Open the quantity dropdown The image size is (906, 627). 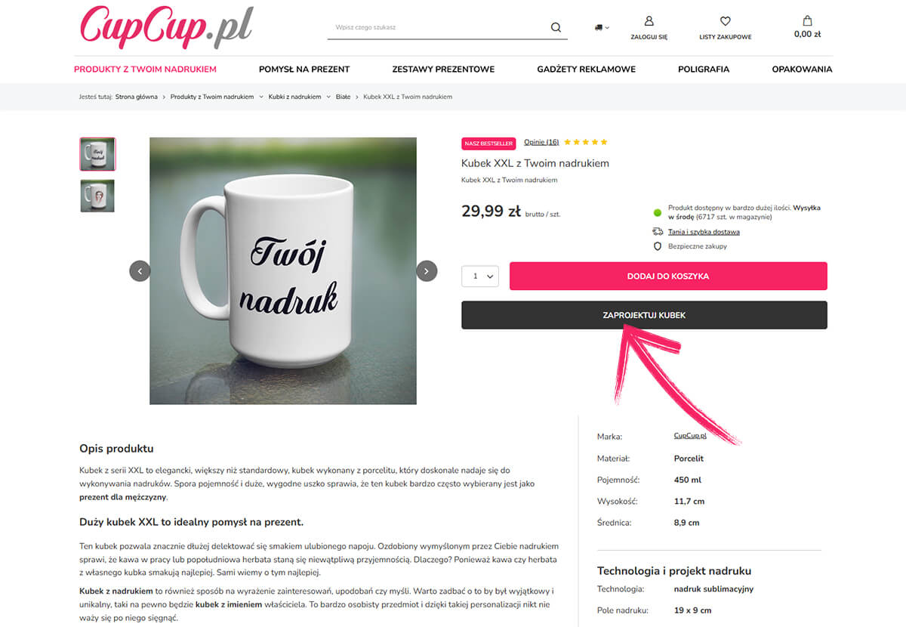pyautogui.click(x=480, y=276)
